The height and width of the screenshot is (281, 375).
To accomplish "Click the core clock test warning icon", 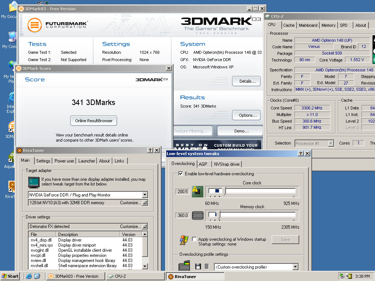I will (197, 191).
